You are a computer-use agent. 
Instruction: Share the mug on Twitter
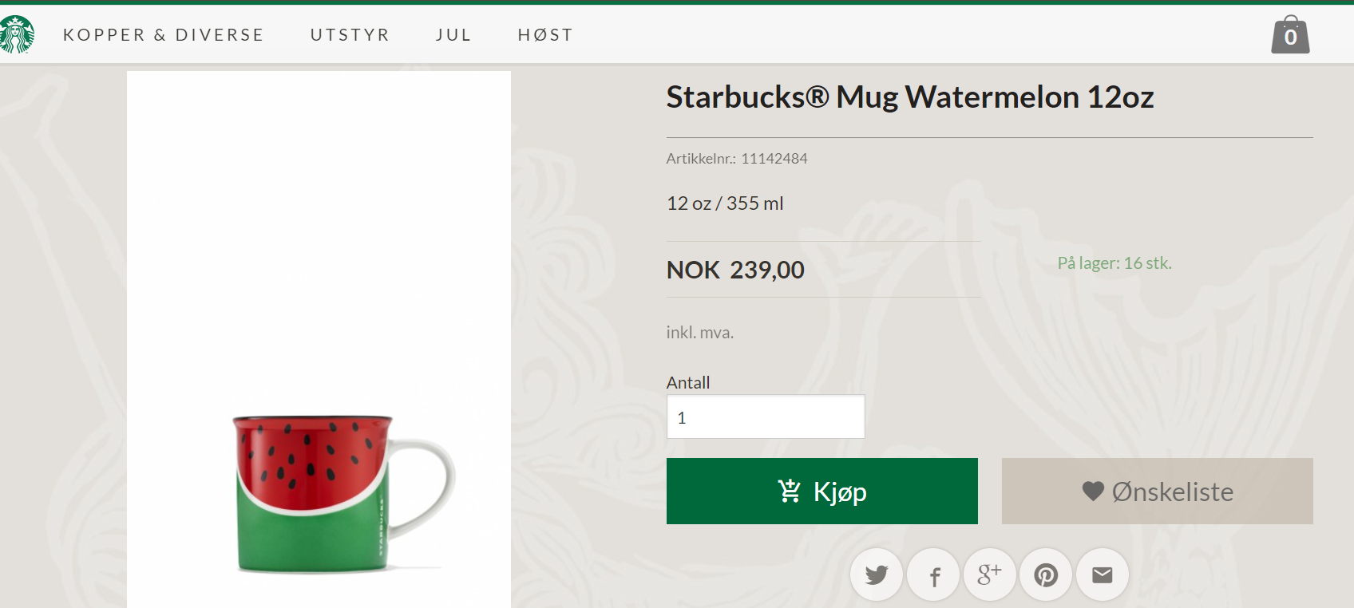tap(877, 574)
